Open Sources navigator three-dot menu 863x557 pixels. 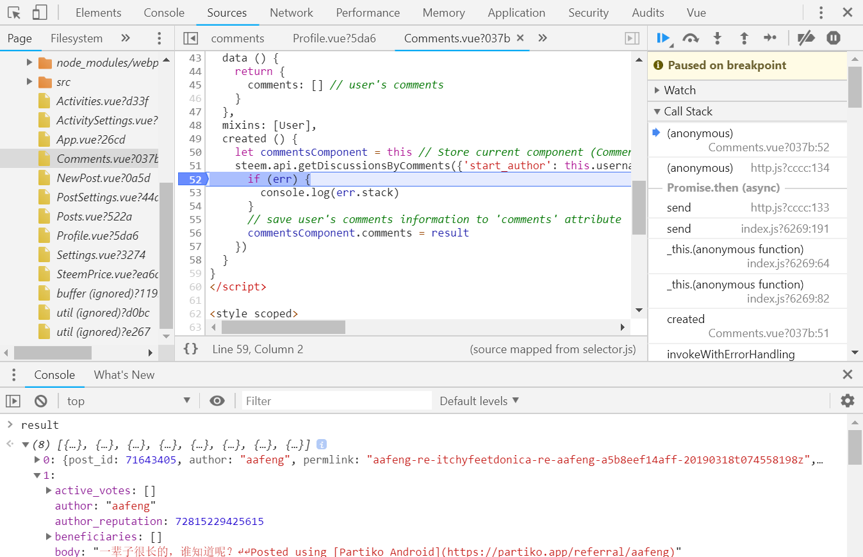160,38
